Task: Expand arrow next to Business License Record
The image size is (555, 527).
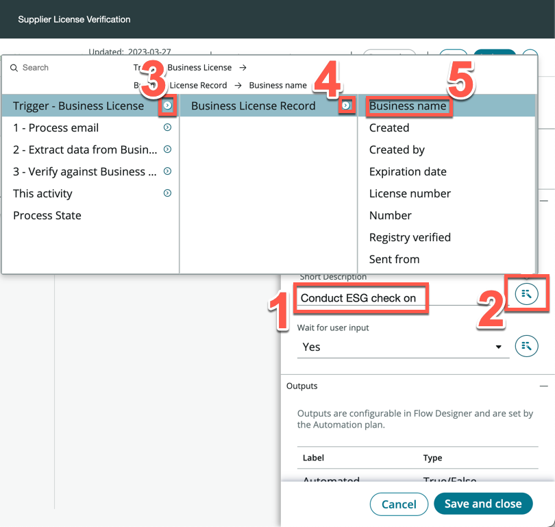Action: pyautogui.click(x=346, y=106)
